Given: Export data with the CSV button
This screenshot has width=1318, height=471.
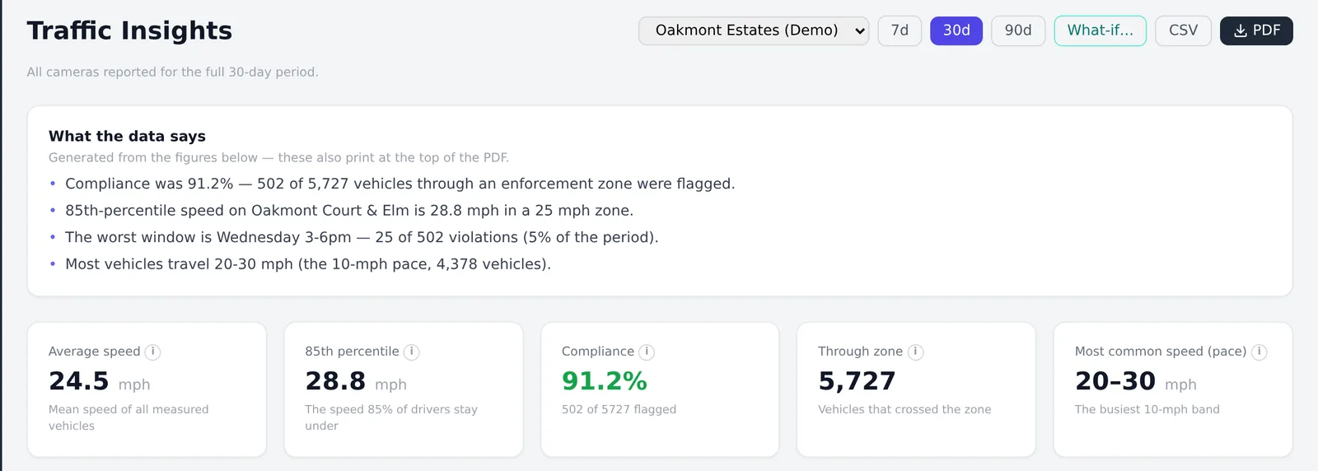Looking at the screenshot, I should pos(1183,30).
